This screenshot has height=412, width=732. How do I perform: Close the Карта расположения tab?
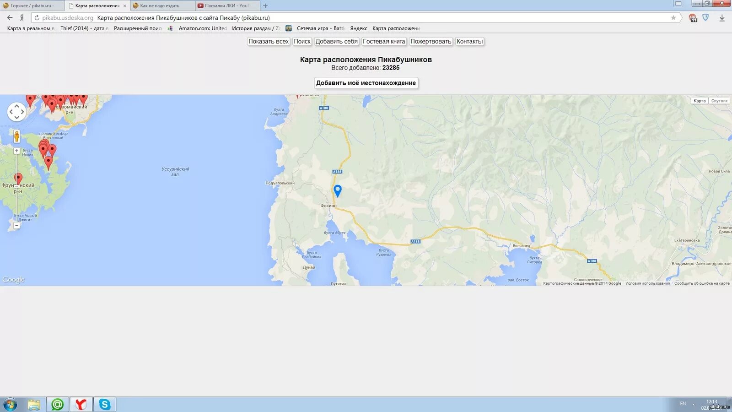coord(125,6)
